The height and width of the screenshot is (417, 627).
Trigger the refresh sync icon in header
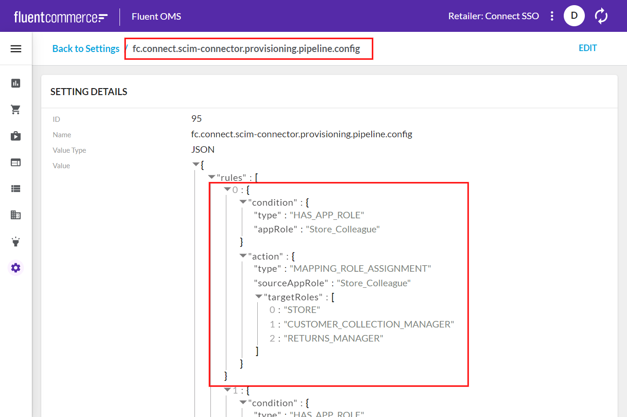point(601,15)
